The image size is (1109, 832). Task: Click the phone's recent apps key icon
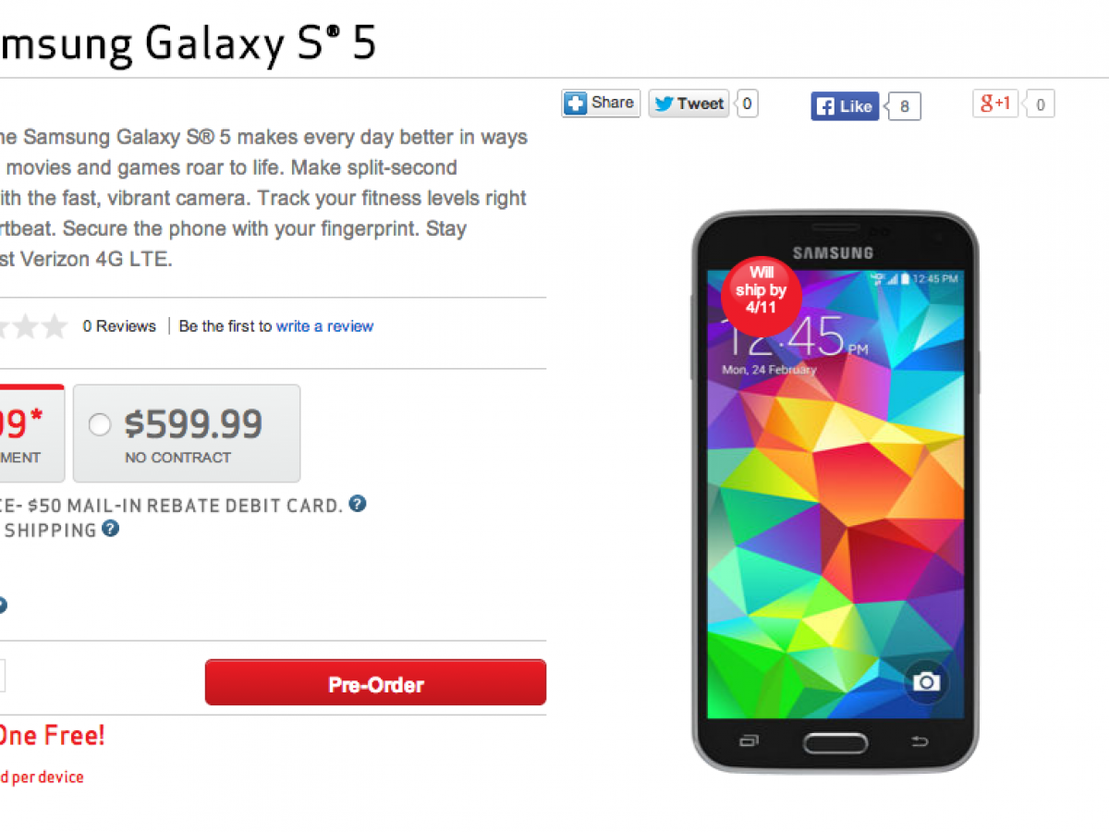click(x=749, y=741)
